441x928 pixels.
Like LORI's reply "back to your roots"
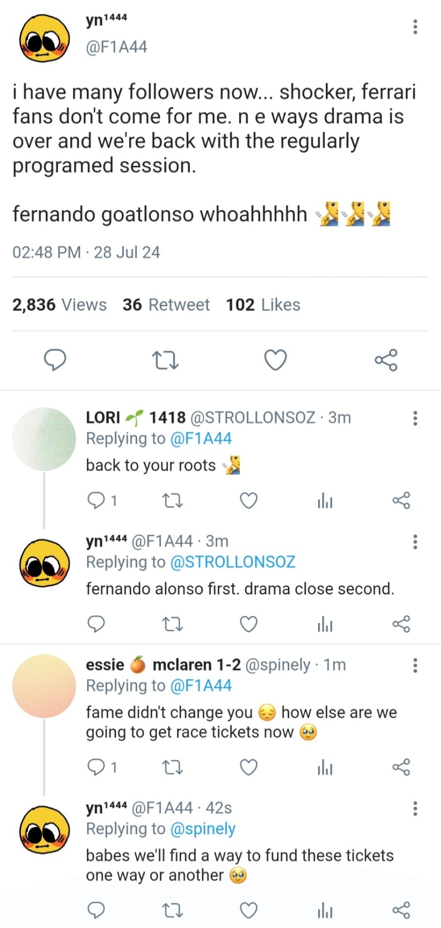point(249,501)
